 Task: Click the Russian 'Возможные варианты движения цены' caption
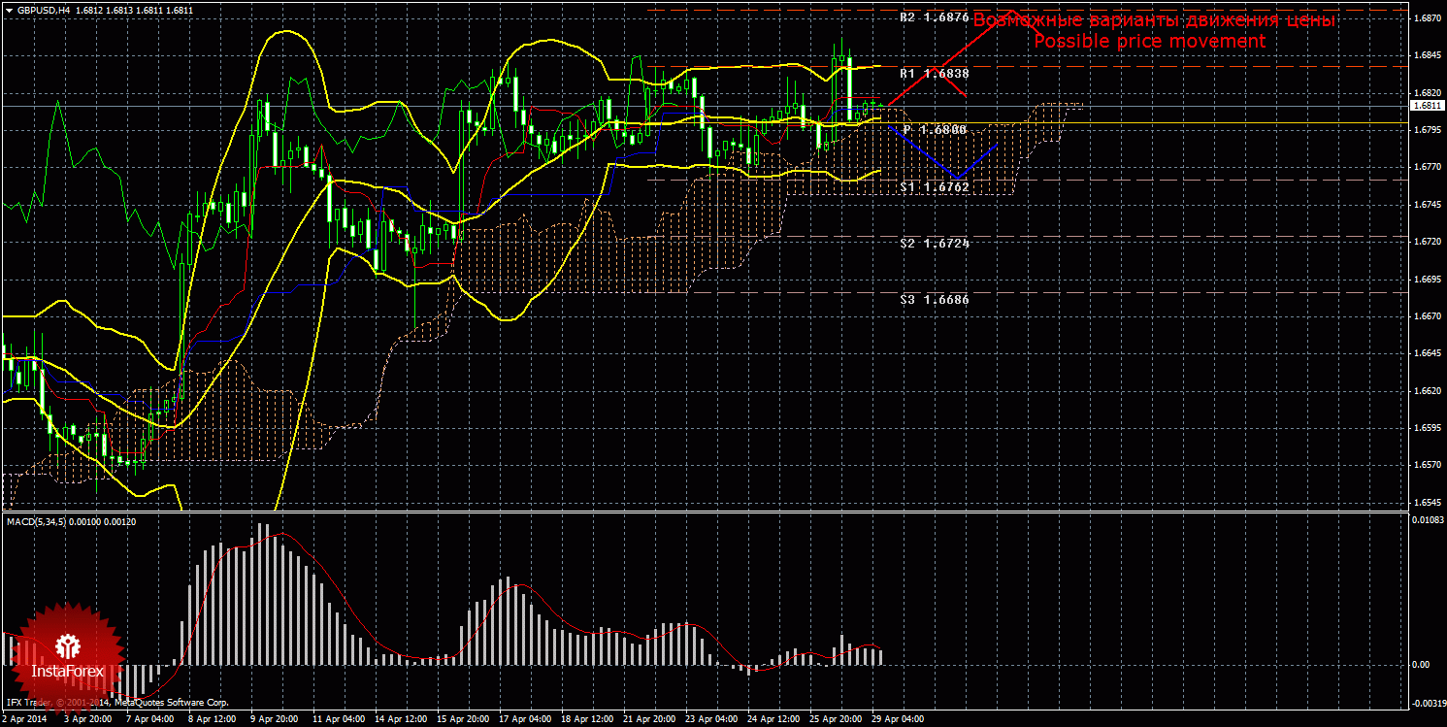(1154, 20)
